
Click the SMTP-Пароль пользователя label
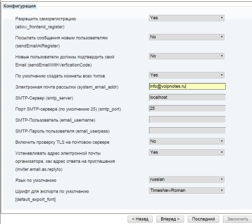62,131
